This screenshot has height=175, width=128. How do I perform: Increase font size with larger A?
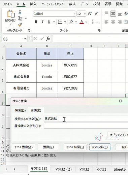pos(90,13)
